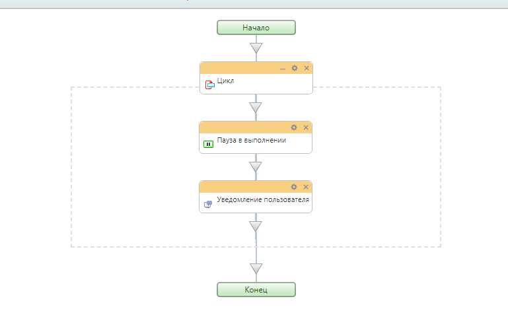The image size is (508, 309).
Task: Click the red loop icon in Цикл
Action: coord(209,85)
